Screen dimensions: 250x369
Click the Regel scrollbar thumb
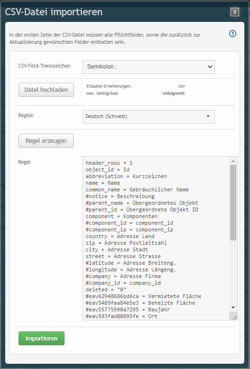point(233,202)
